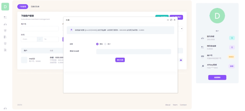Viewport: 245px width, 111px height.
Task: Click the purple user icon in the dialog notice
Action: pos(72,30)
